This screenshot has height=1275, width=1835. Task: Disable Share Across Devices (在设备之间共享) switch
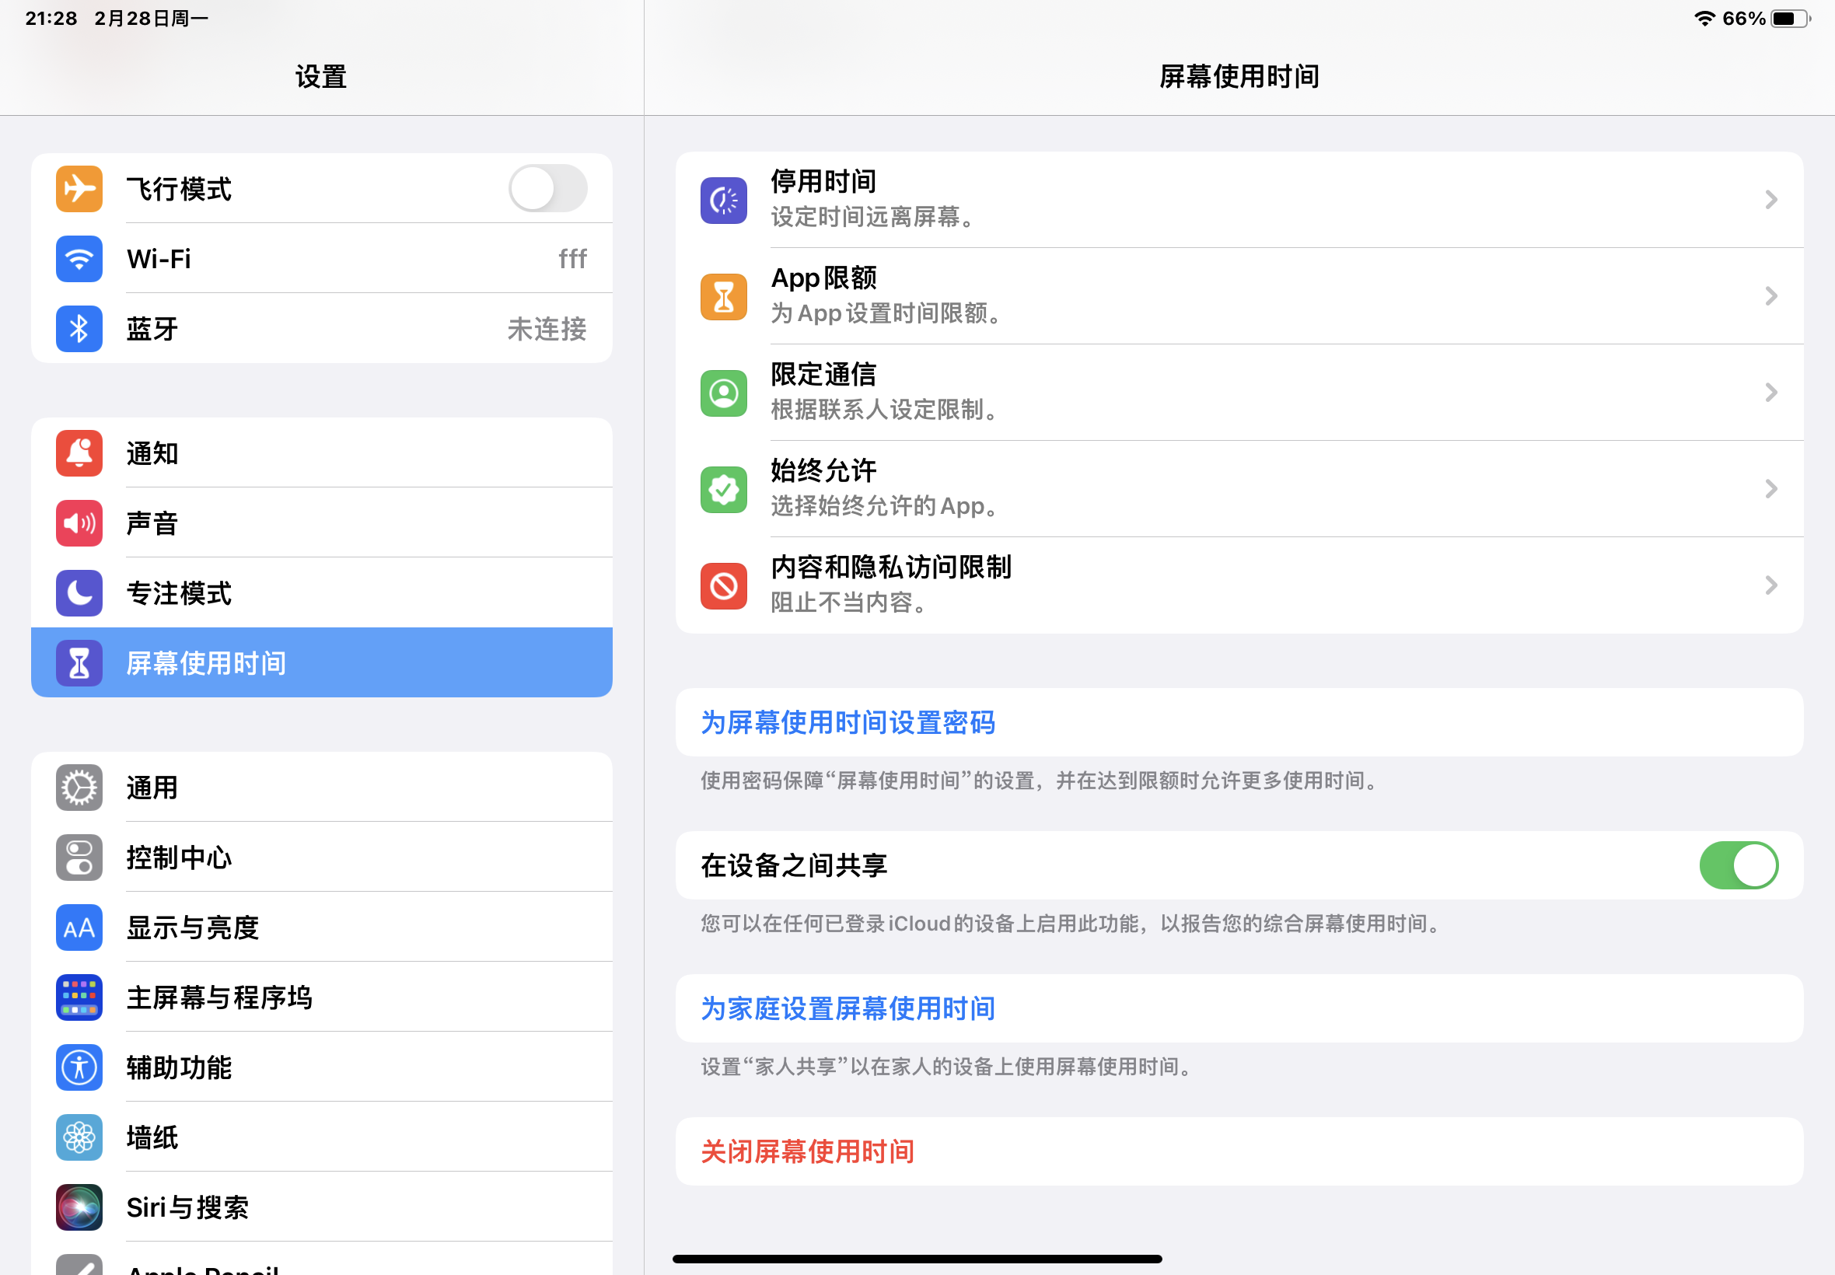tap(1738, 865)
